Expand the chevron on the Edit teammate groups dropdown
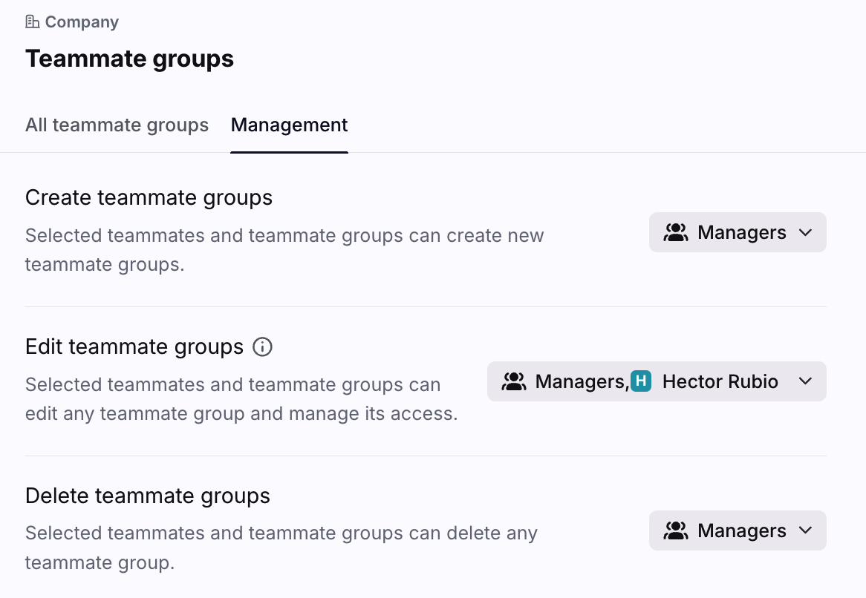866x598 pixels. 805,382
